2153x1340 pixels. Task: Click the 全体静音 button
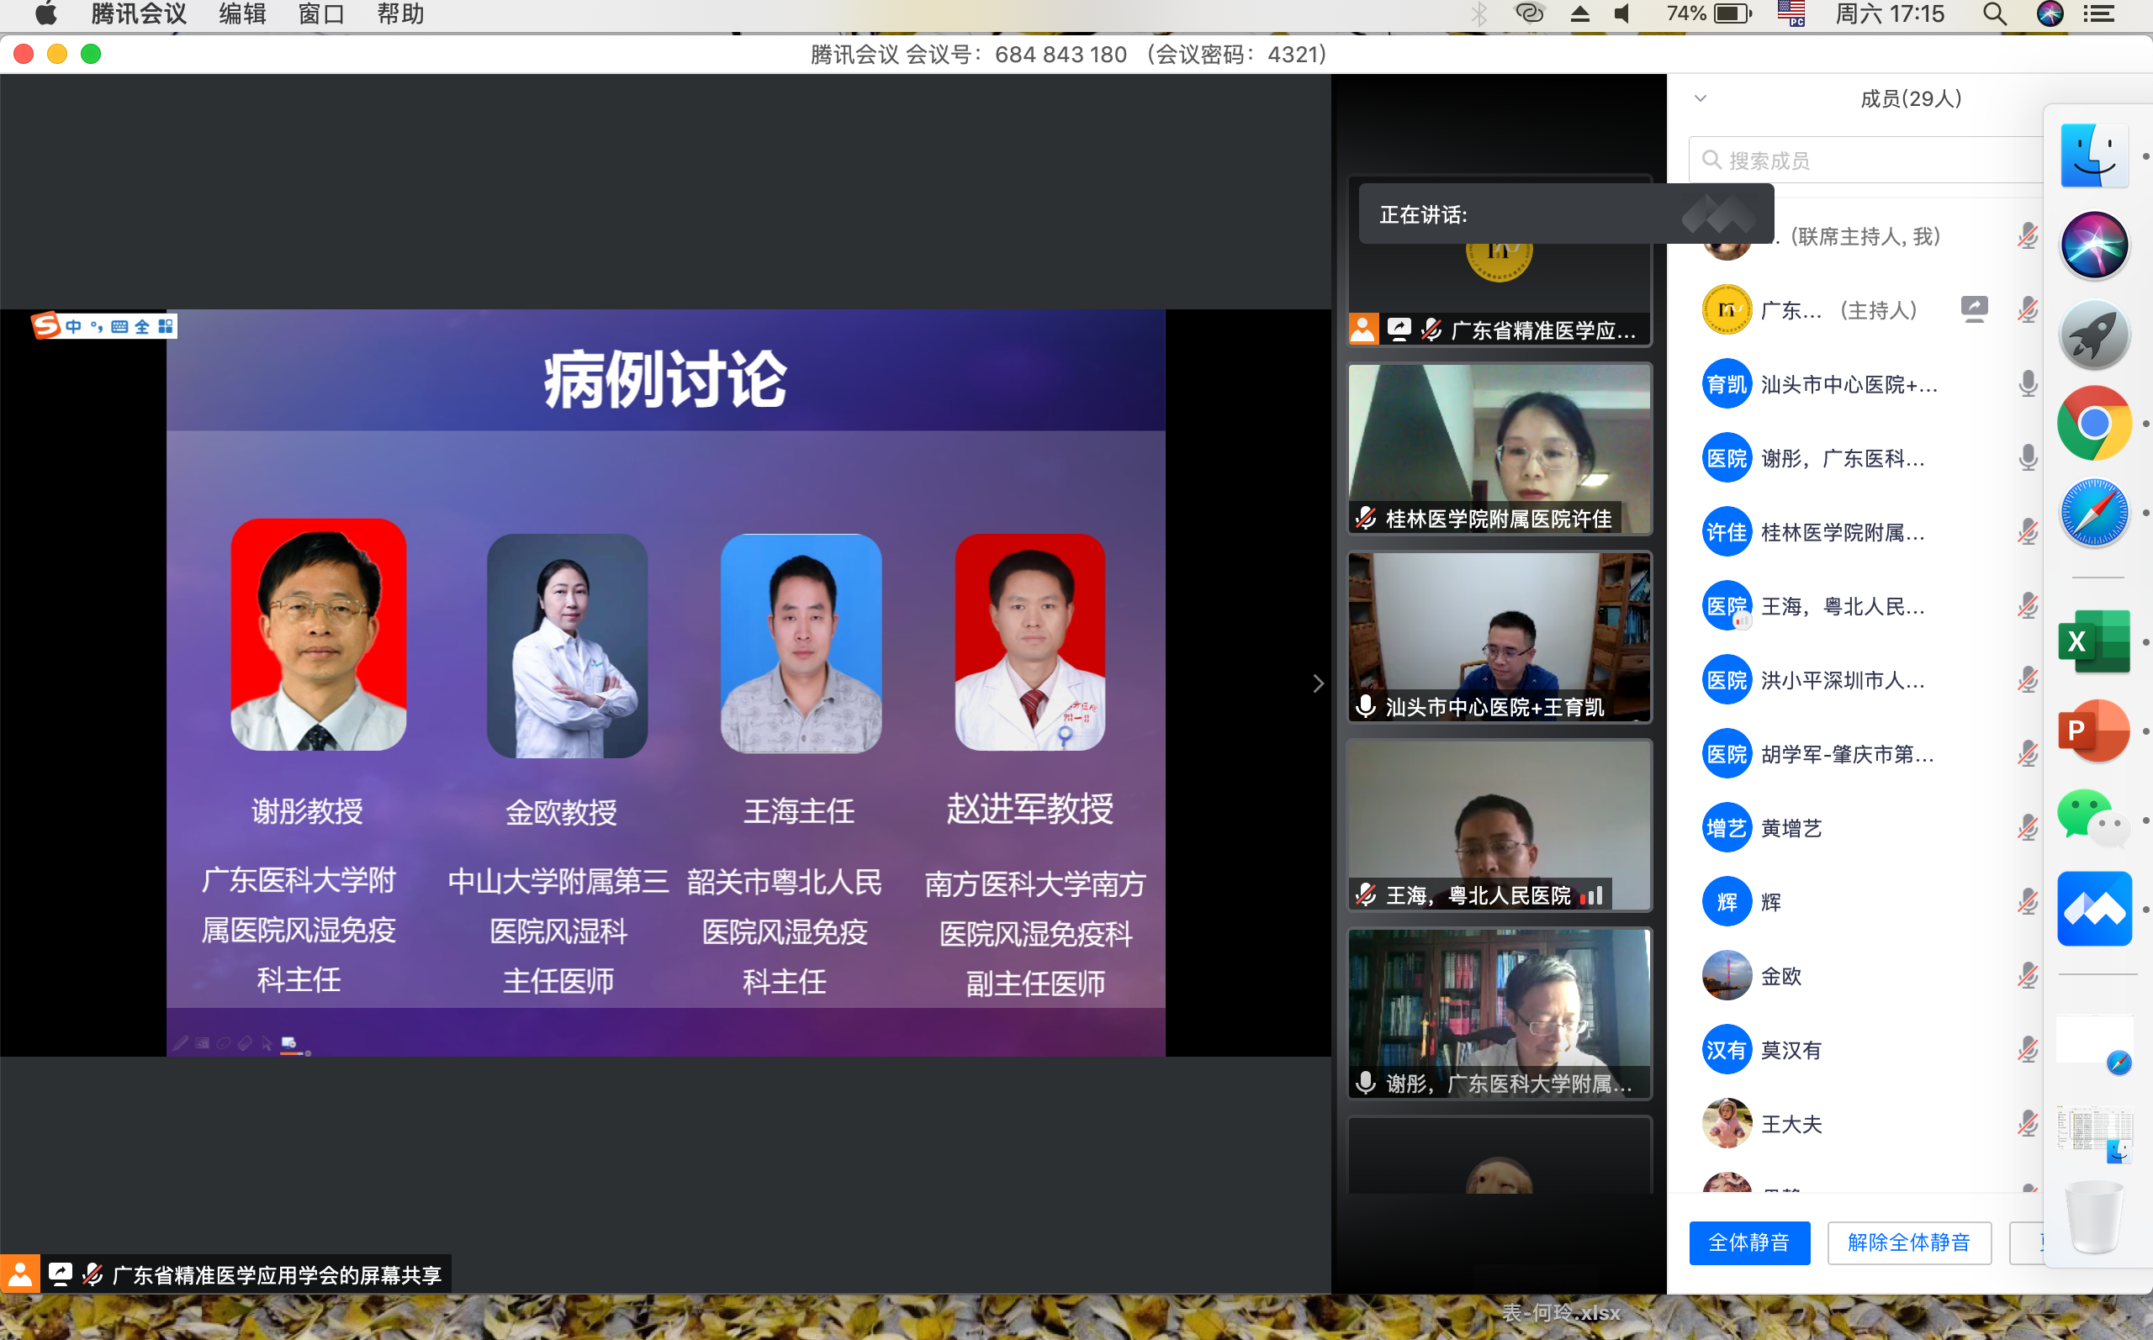pyautogui.click(x=1748, y=1242)
